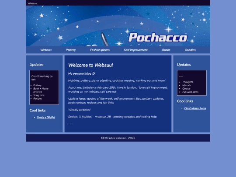
Task: Click 'Thoughts' in right updates list
Action: click(187, 82)
